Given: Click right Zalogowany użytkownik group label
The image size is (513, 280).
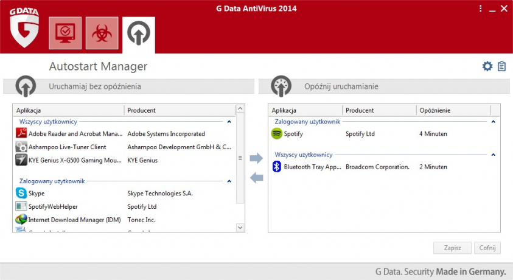Looking at the screenshot, I should click(307, 122).
